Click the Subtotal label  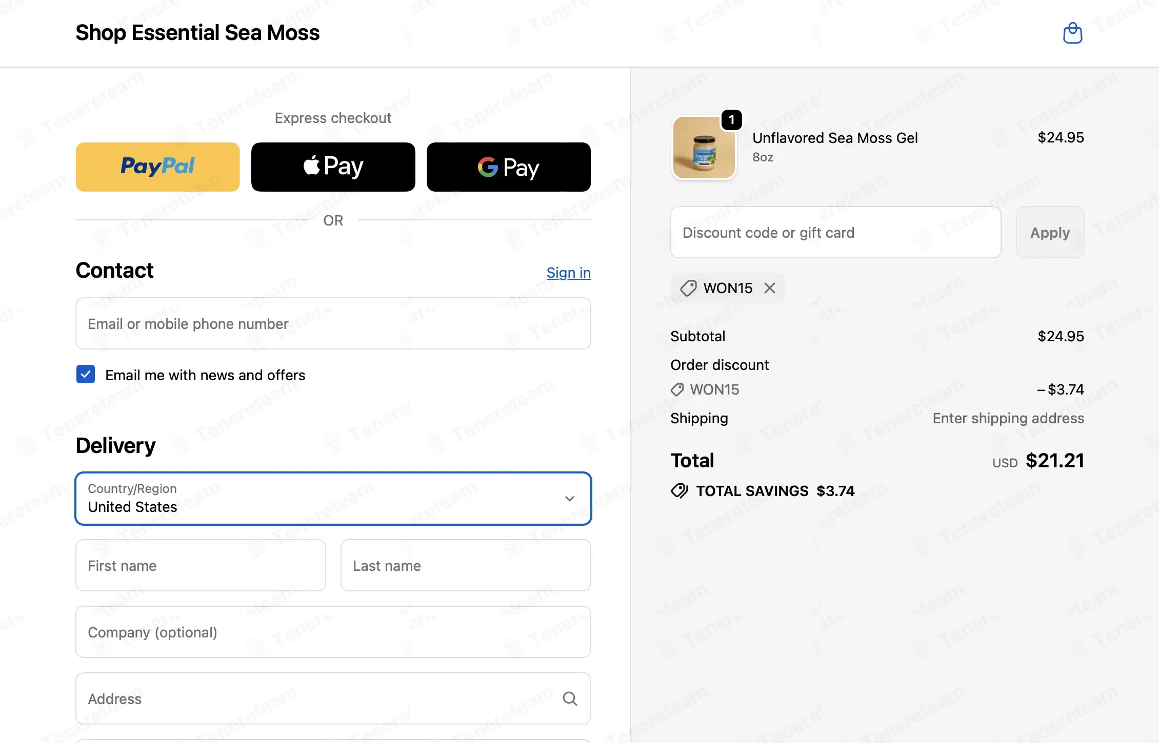(x=698, y=337)
